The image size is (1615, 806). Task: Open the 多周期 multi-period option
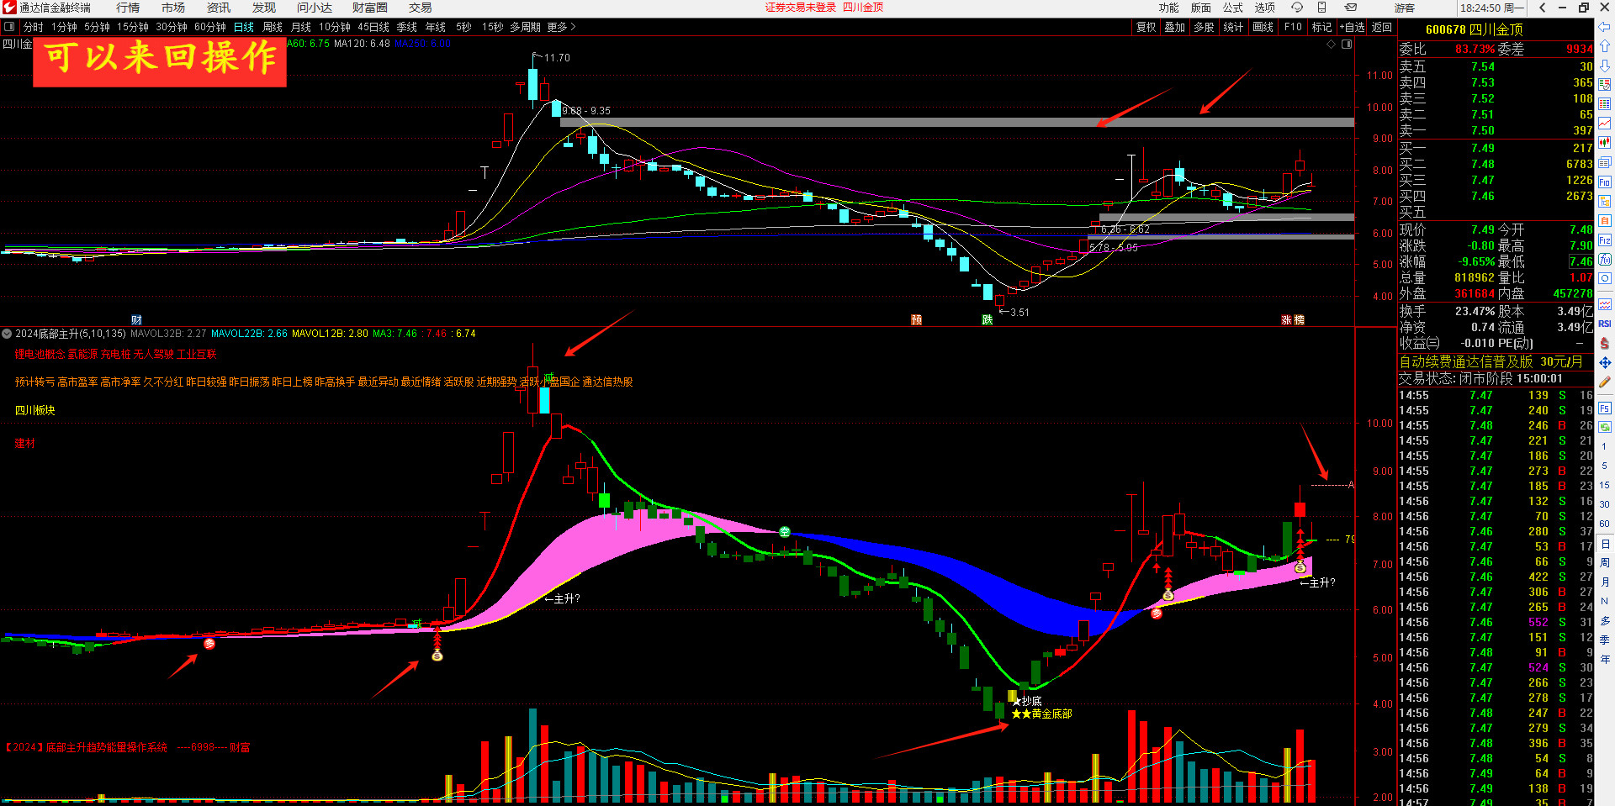[525, 27]
